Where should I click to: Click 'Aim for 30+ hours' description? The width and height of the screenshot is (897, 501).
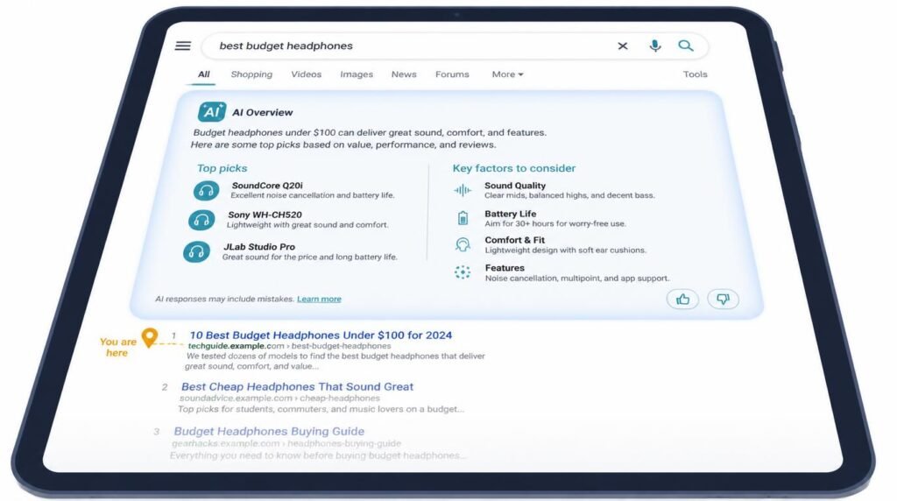tap(554, 223)
